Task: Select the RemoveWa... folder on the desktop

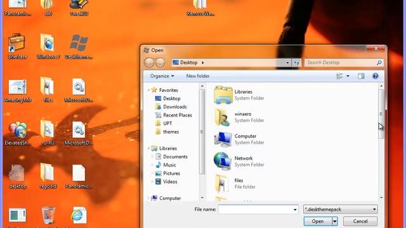Action: pyautogui.click(x=200, y=8)
